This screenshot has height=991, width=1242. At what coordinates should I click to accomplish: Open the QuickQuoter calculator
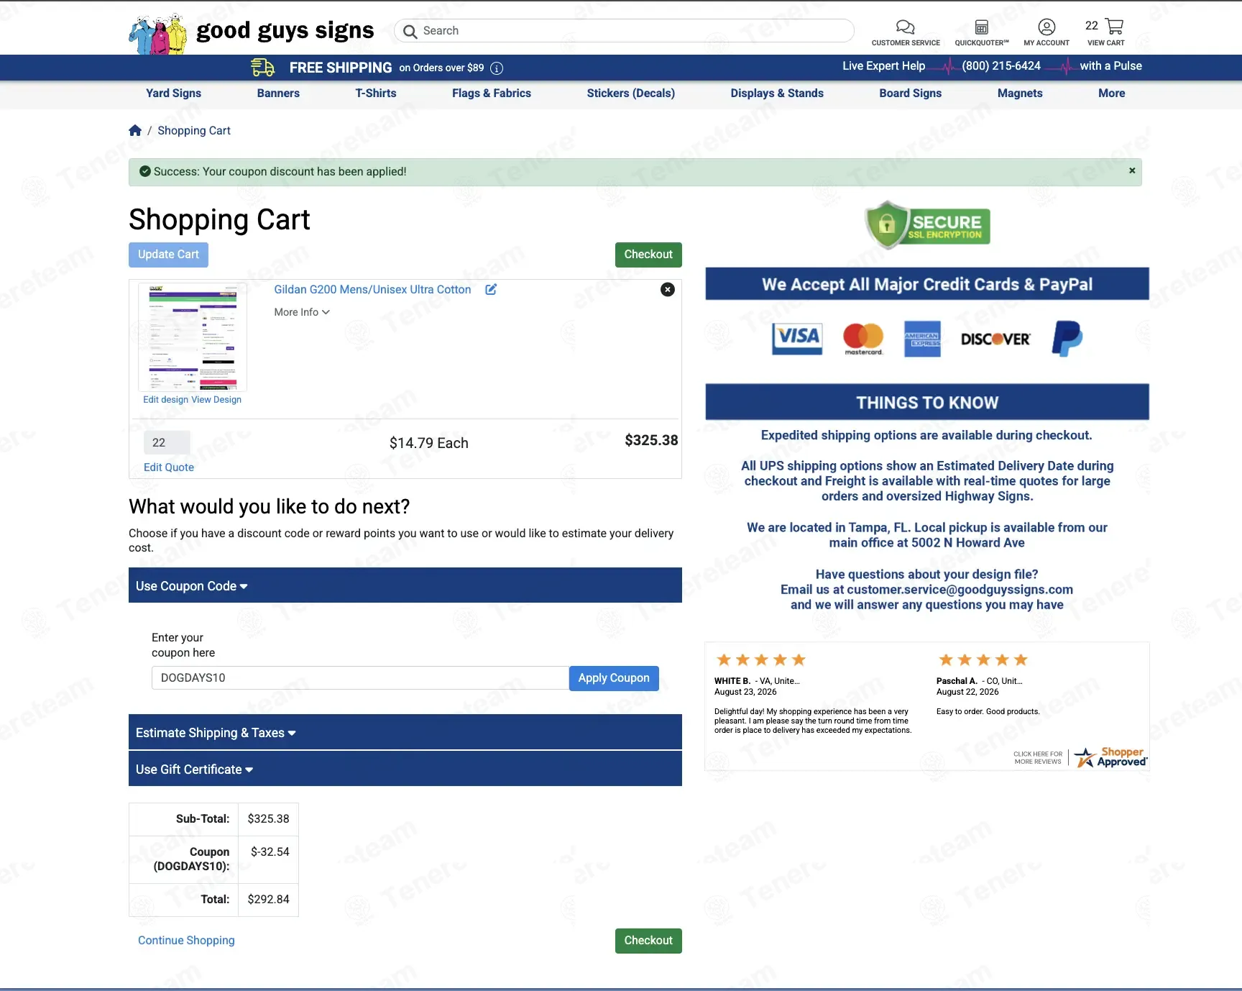point(982,27)
